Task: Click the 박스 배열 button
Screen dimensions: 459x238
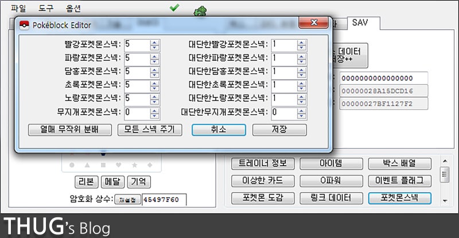Action: 399,163
